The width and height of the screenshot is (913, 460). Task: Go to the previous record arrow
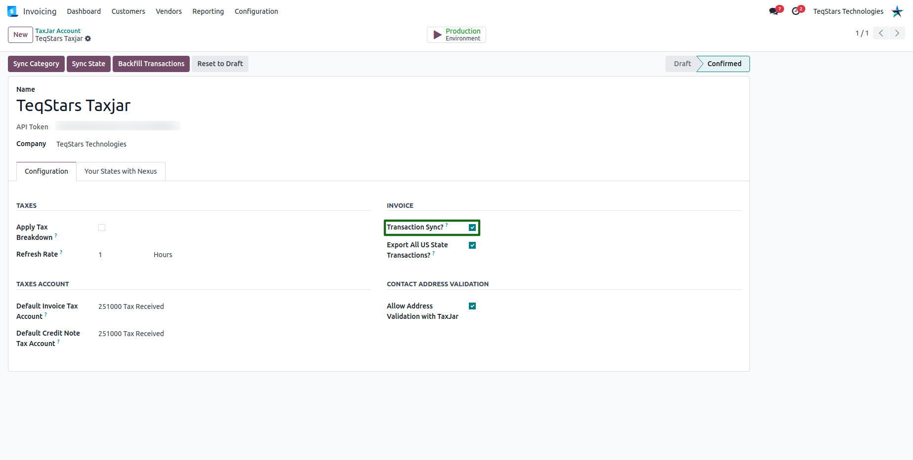coord(881,33)
